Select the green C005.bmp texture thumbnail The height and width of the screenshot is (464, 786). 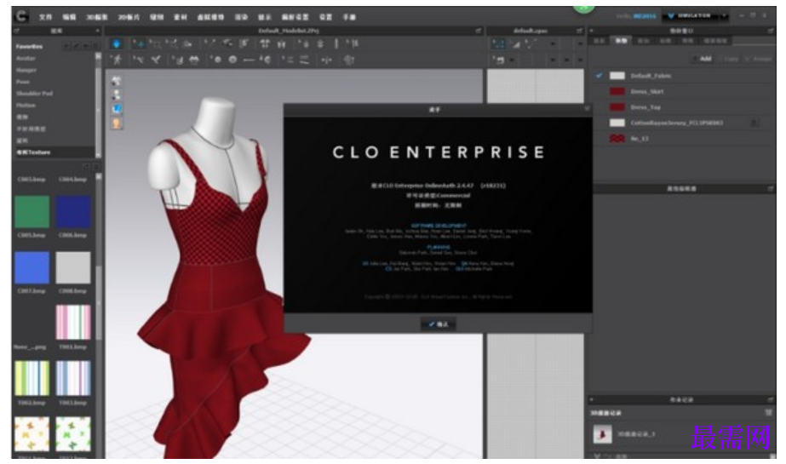32,212
